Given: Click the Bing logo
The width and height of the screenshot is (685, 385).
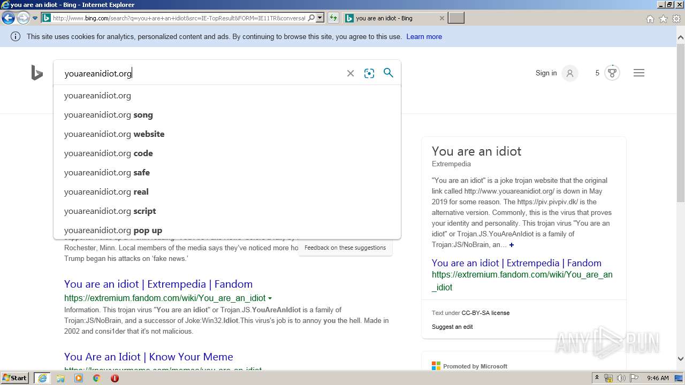Looking at the screenshot, I should (x=37, y=73).
